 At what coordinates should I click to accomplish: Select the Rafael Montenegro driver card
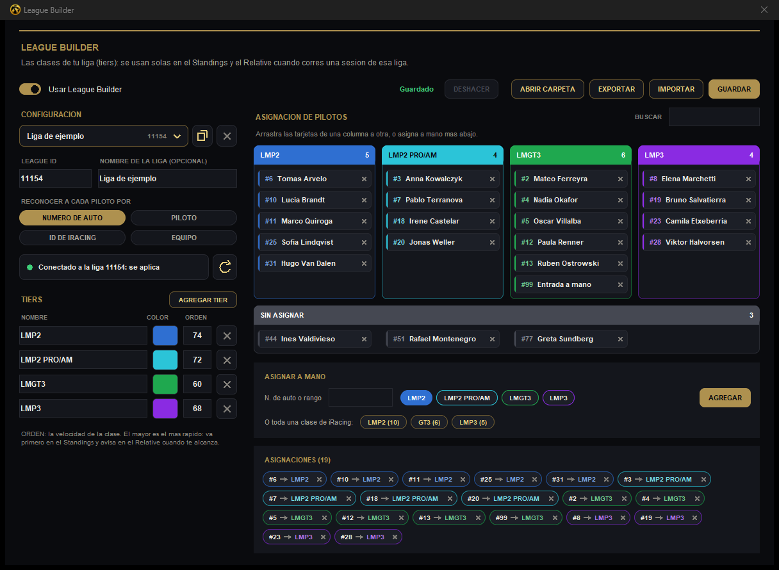(x=443, y=339)
